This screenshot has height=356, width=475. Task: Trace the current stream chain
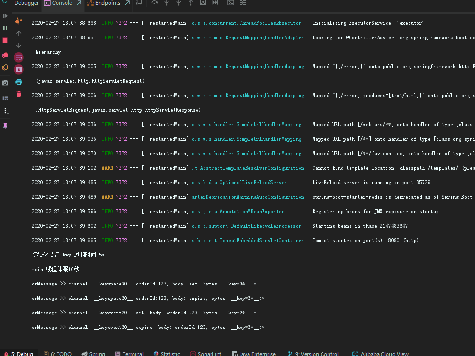243,3
